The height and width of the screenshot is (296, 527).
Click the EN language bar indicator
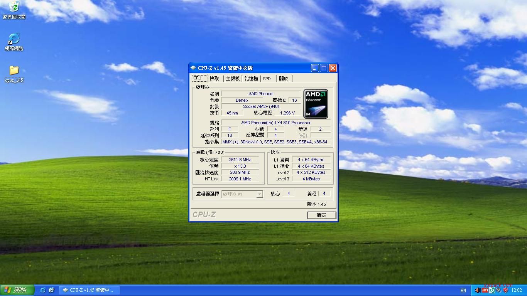coord(463,290)
